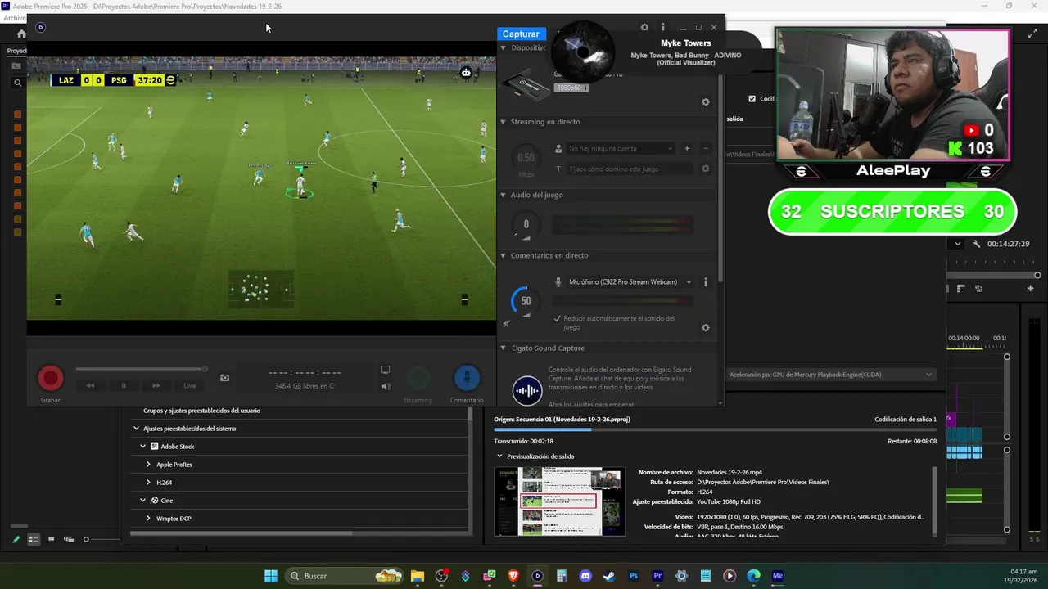Take a snapshot with the camera icon
Image resolution: width=1048 pixels, height=589 pixels.
click(225, 378)
